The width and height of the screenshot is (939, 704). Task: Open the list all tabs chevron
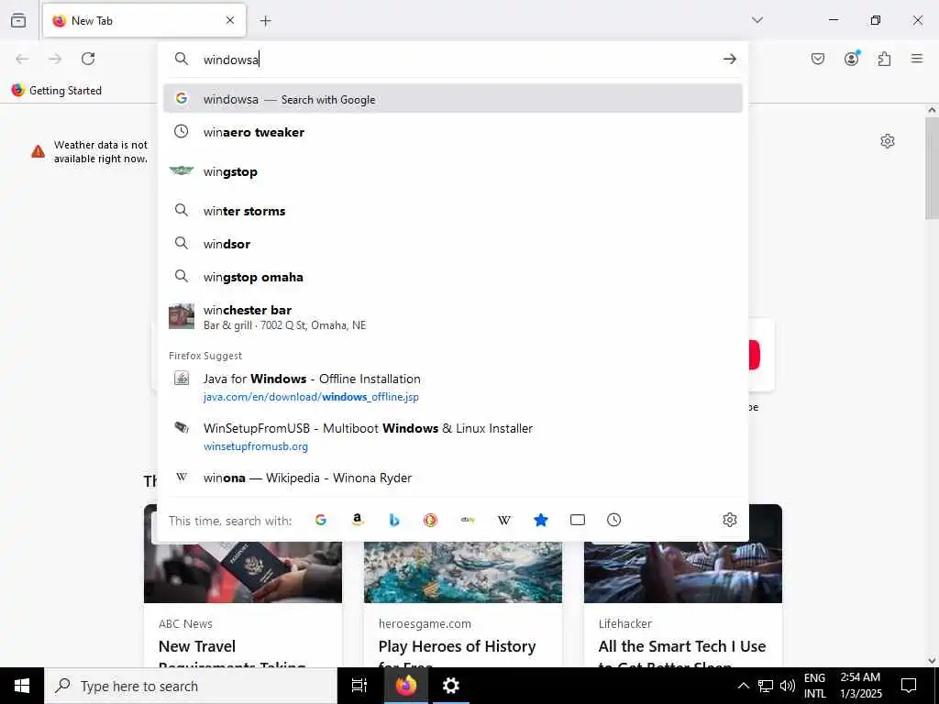[x=757, y=20]
